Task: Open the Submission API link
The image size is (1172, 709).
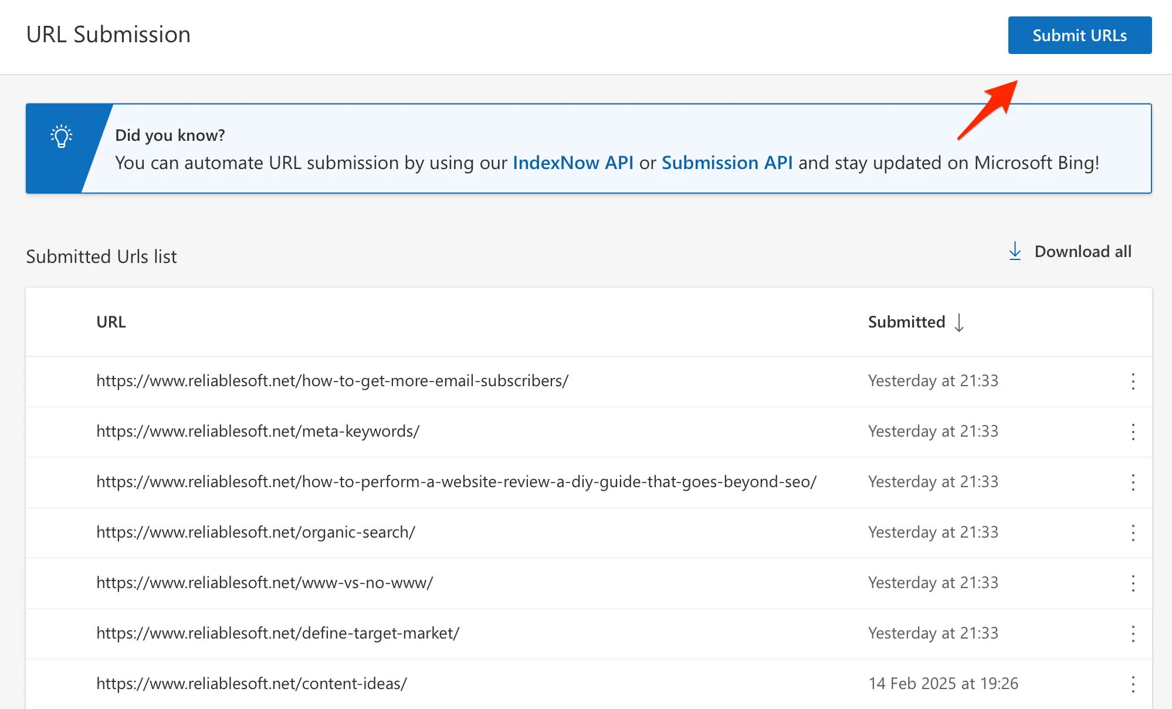Action: pyautogui.click(x=727, y=163)
